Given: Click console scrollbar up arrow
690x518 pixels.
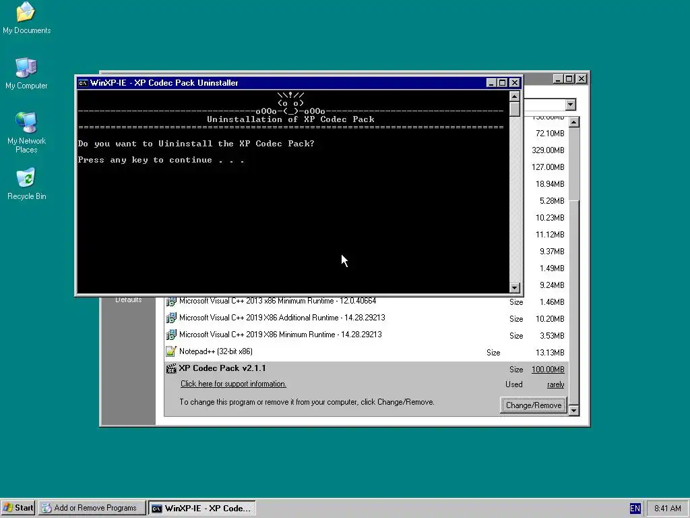Looking at the screenshot, I should [514, 96].
